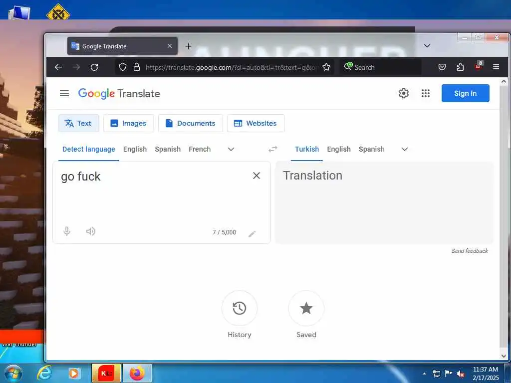Choose French as source language
511x383 pixels.
pos(200,149)
